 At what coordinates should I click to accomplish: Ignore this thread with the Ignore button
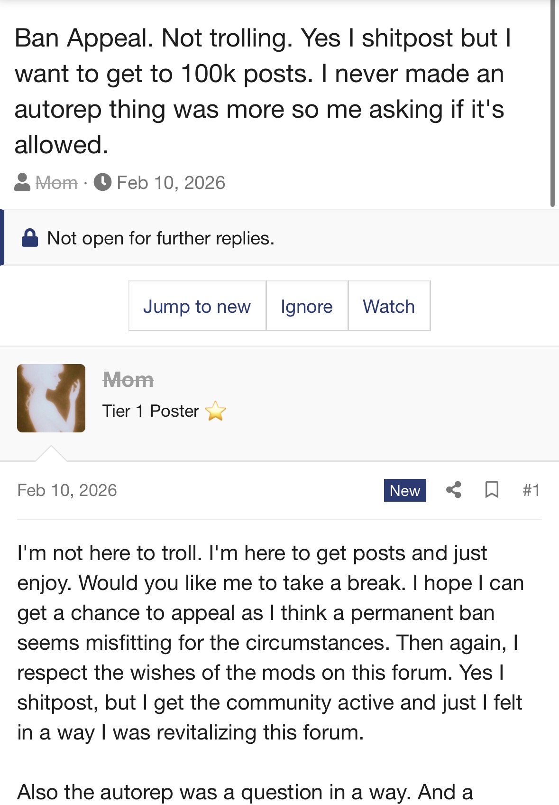tap(307, 306)
